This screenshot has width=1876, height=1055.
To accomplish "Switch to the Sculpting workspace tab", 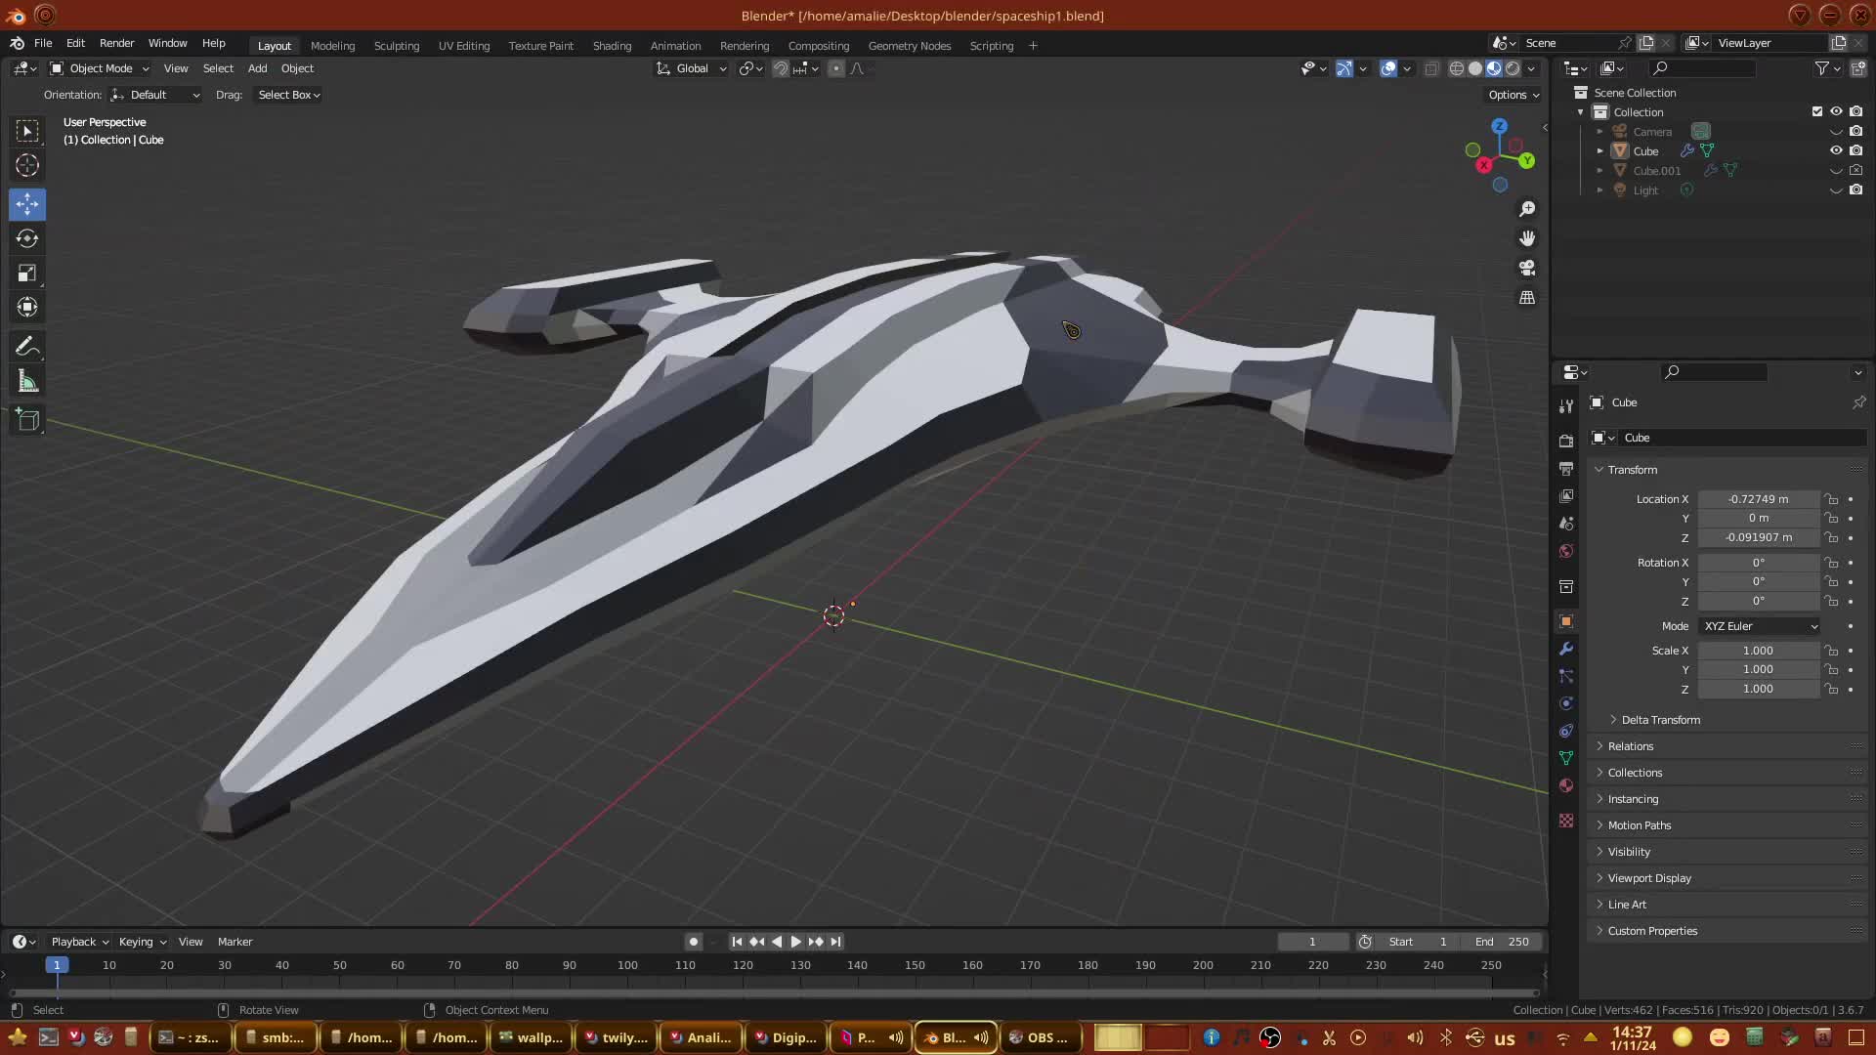I will 396,46.
